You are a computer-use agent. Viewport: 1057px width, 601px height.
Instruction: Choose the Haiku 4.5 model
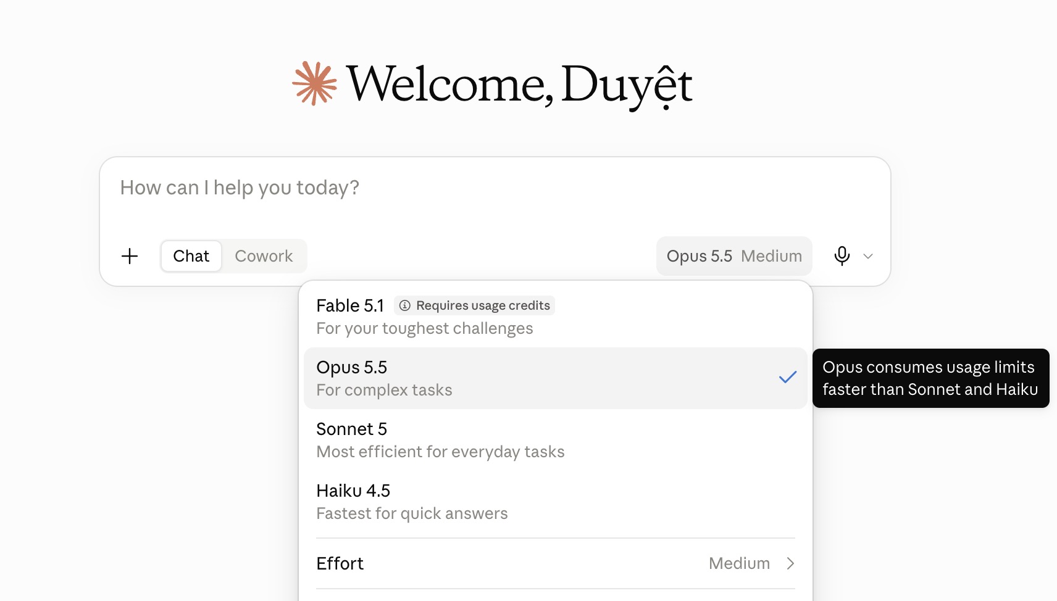pyautogui.click(x=556, y=502)
